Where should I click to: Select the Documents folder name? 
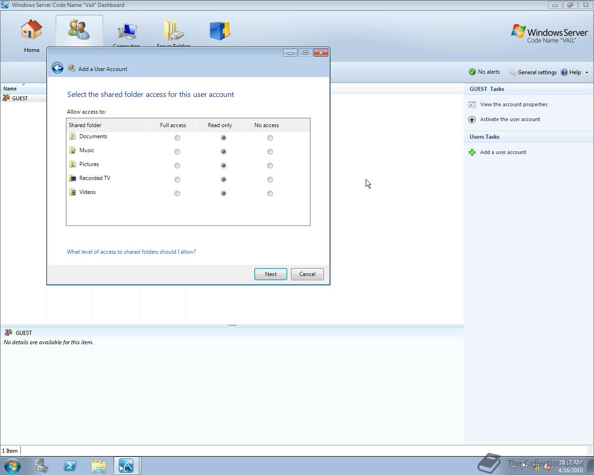pyautogui.click(x=93, y=136)
